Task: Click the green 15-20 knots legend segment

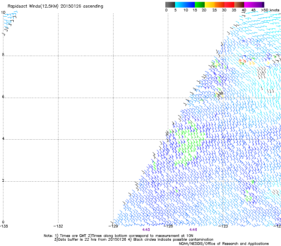Action: point(200,5)
